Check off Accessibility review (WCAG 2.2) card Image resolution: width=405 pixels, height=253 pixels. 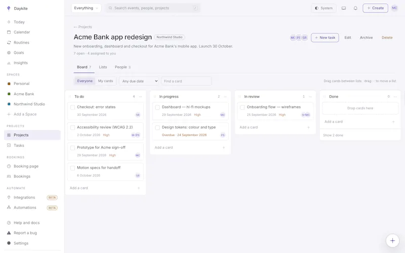point(72,128)
